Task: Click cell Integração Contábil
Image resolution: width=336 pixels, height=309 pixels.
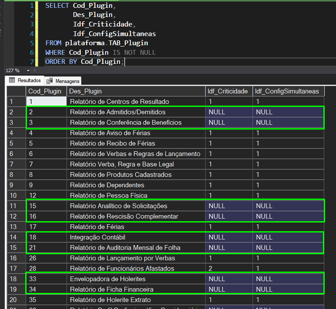Action: point(136,237)
